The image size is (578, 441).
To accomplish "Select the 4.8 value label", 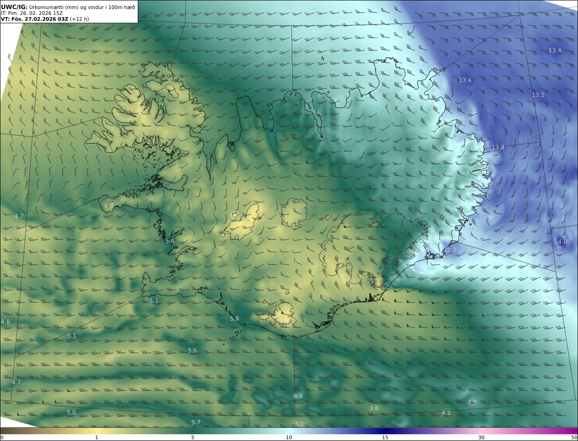I will coord(5,322).
